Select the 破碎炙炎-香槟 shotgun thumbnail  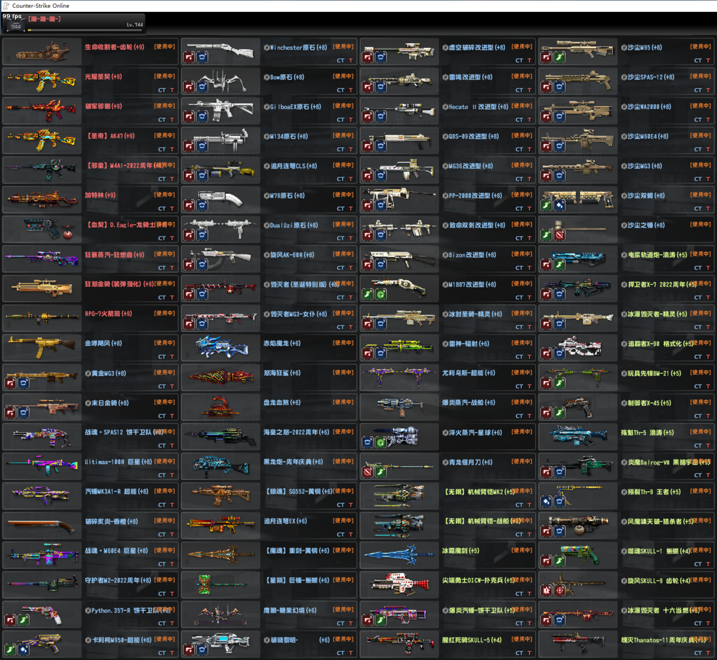tap(42, 526)
